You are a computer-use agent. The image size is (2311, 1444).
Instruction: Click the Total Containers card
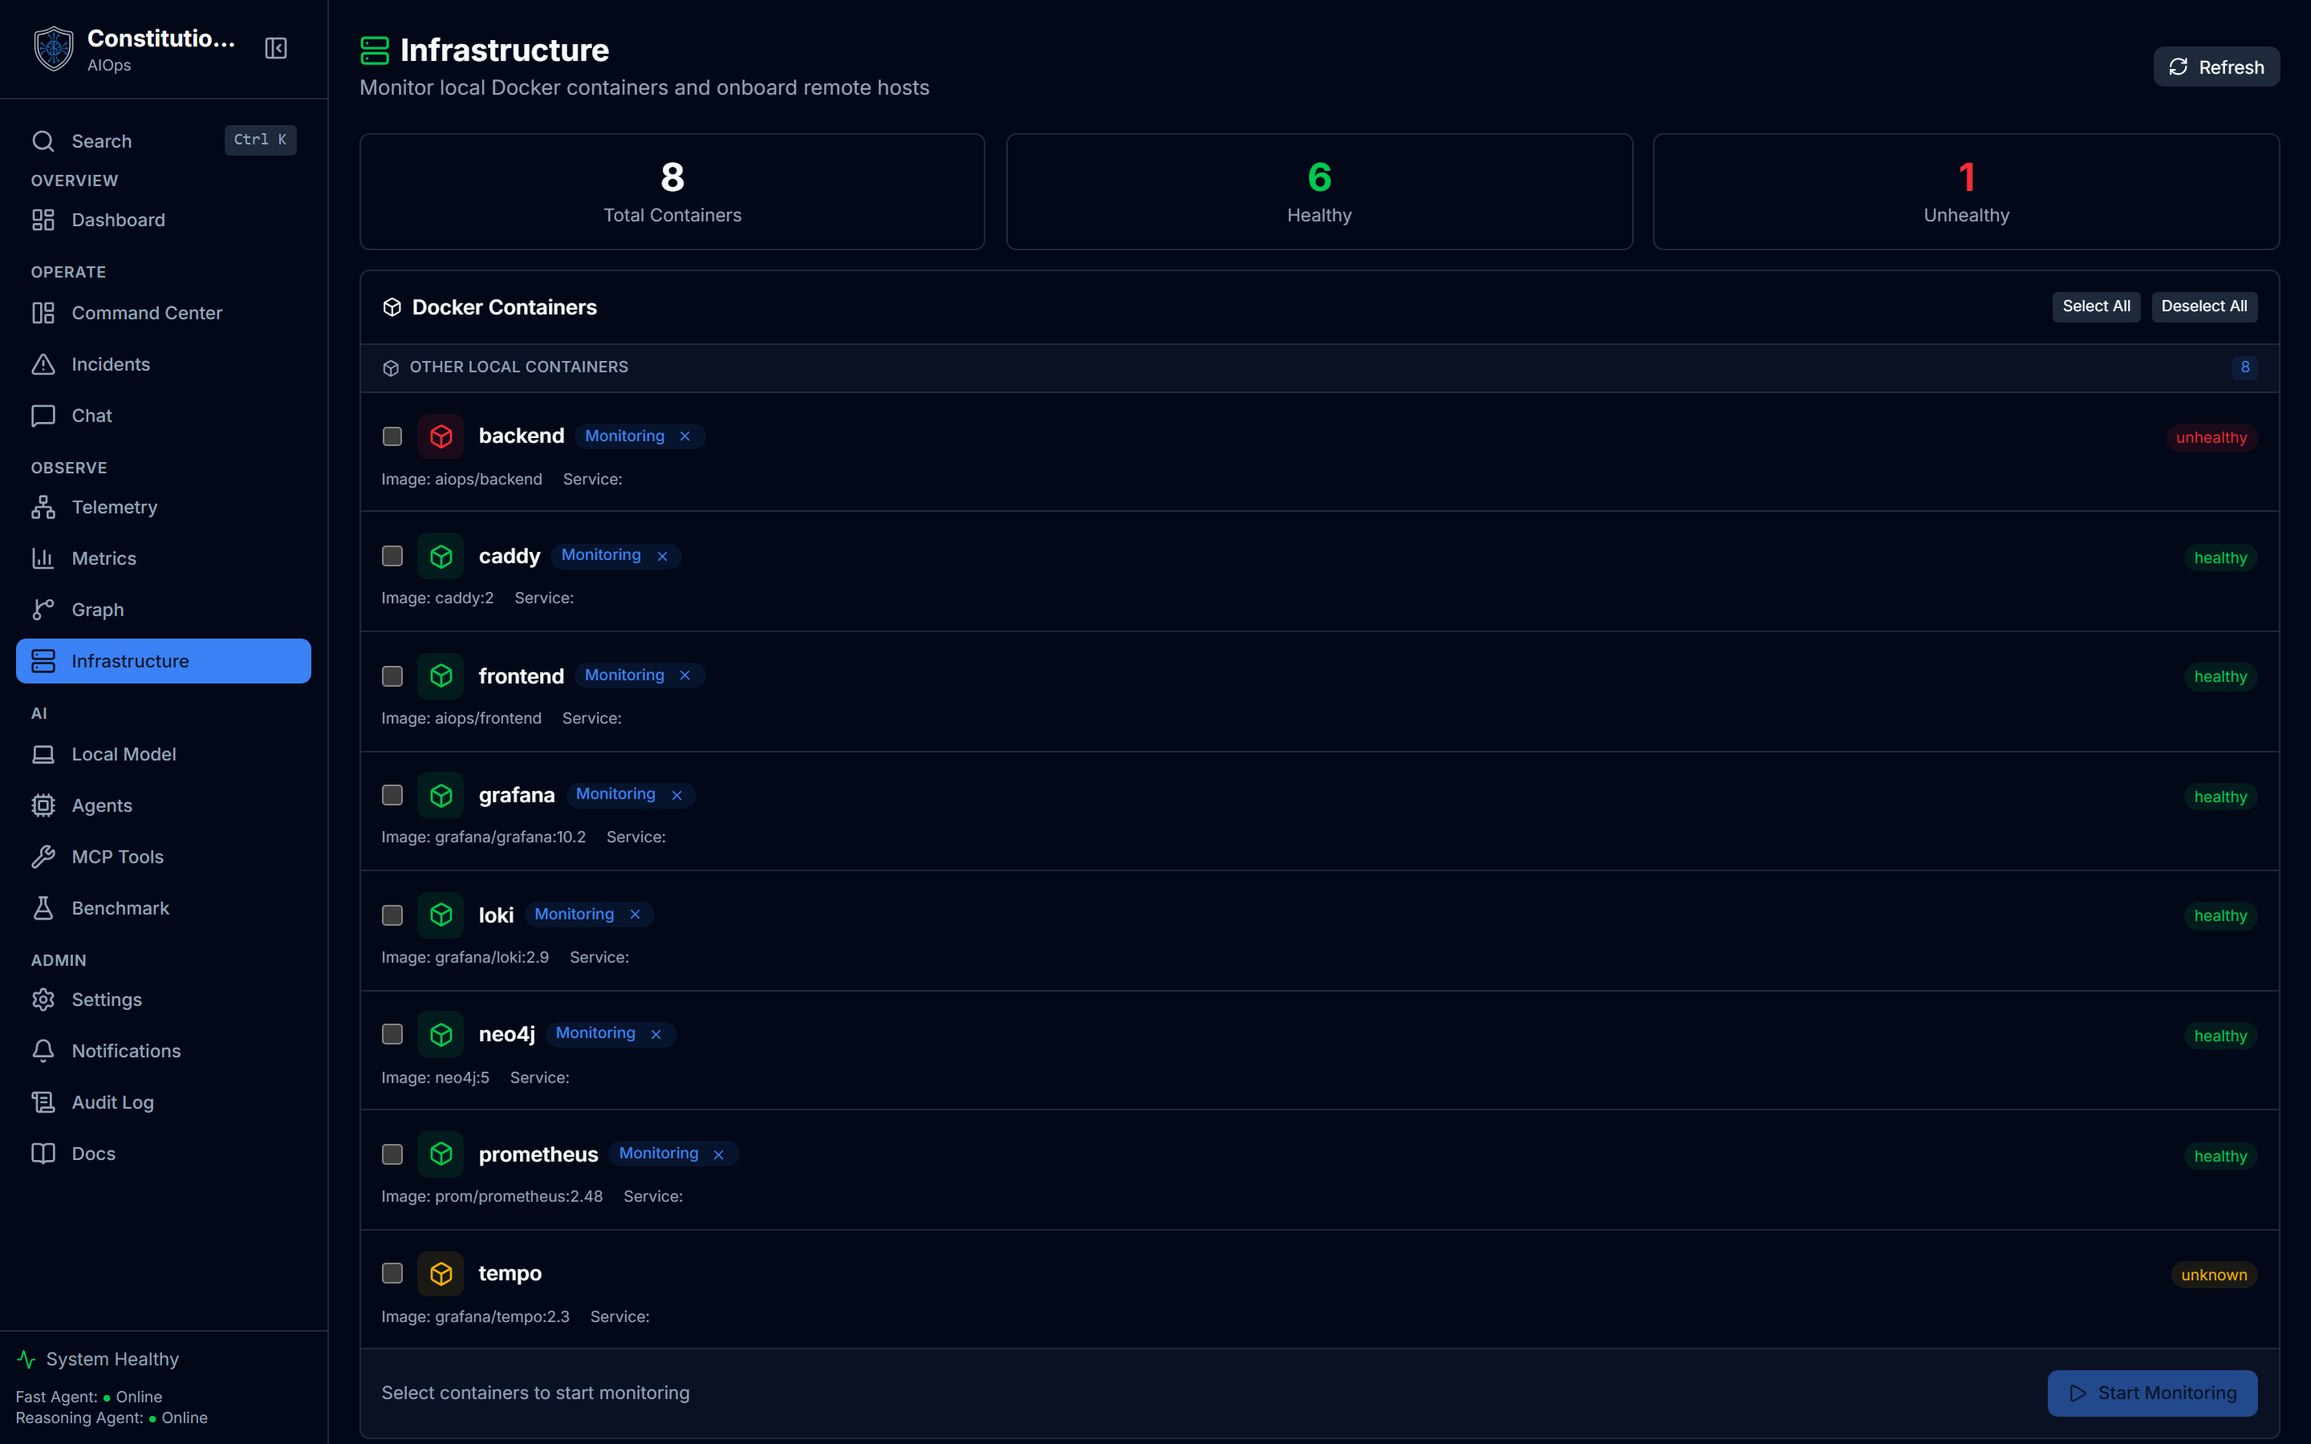[x=672, y=192]
